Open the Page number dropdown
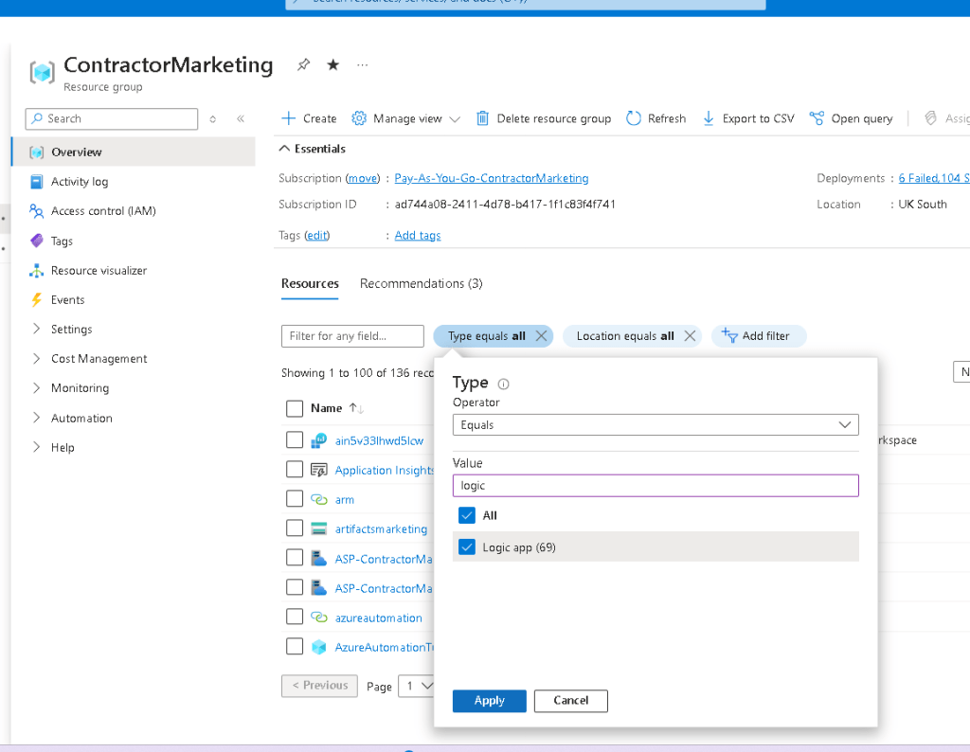The height and width of the screenshot is (752, 970). click(x=418, y=686)
